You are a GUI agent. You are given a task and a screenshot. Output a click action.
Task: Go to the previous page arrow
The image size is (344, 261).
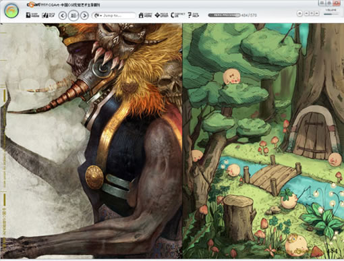[x=63, y=16]
